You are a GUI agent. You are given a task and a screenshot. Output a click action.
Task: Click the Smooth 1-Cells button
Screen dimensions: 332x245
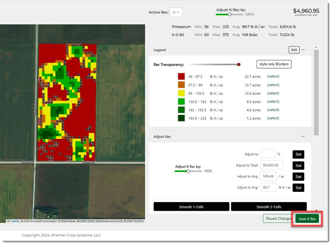pos(191,207)
